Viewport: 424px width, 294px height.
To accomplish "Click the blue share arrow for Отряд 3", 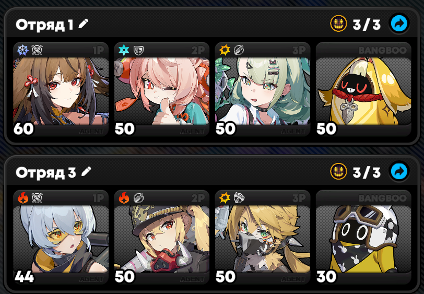I will (399, 171).
